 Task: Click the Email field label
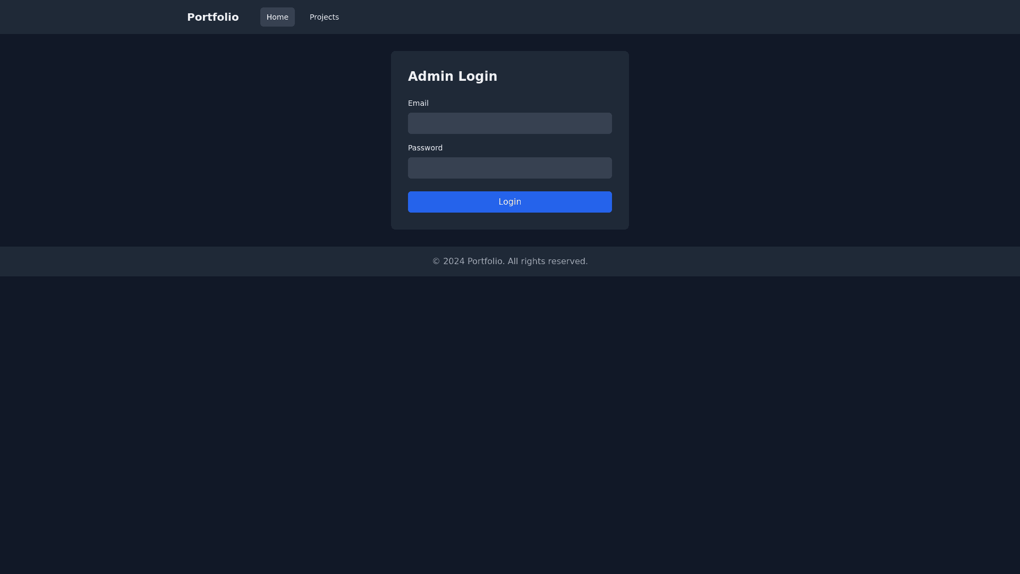click(x=418, y=103)
